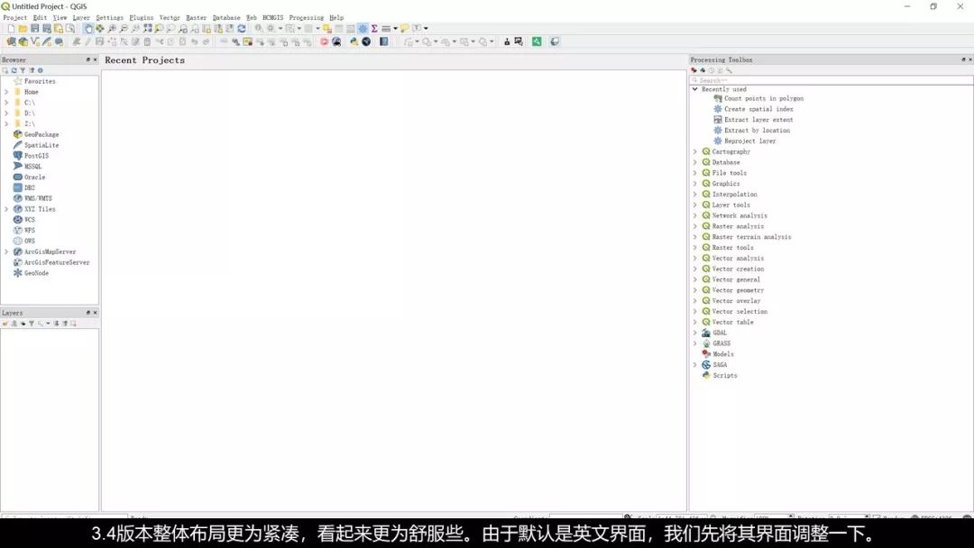Expand the Home folder in Browser
Screen dimensions: 974x548
point(6,92)
